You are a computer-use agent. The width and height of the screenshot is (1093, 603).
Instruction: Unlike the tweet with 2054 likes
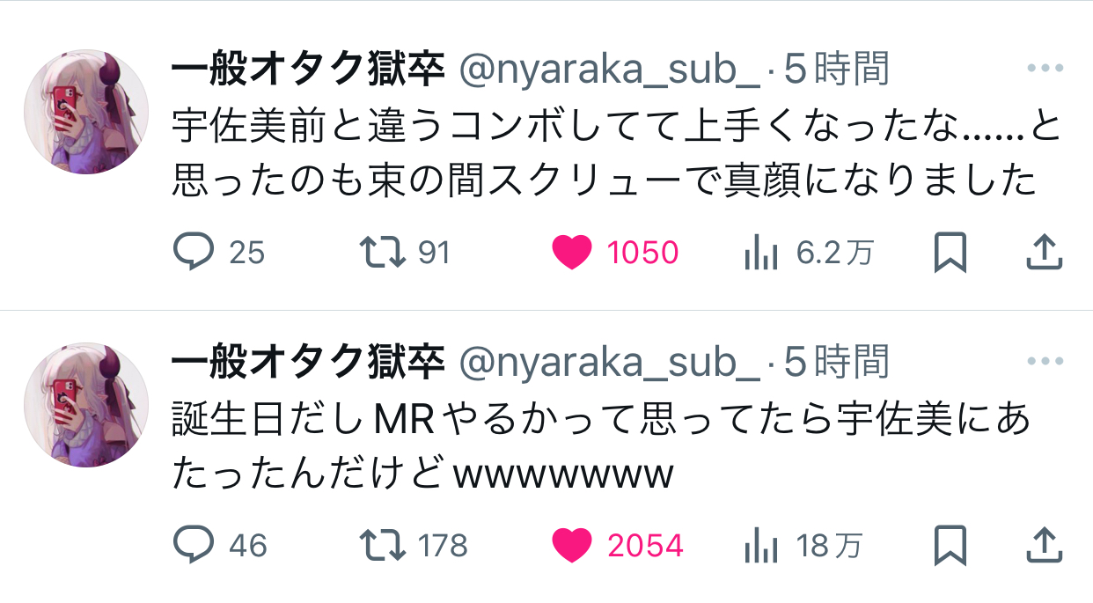coord(573,546)
